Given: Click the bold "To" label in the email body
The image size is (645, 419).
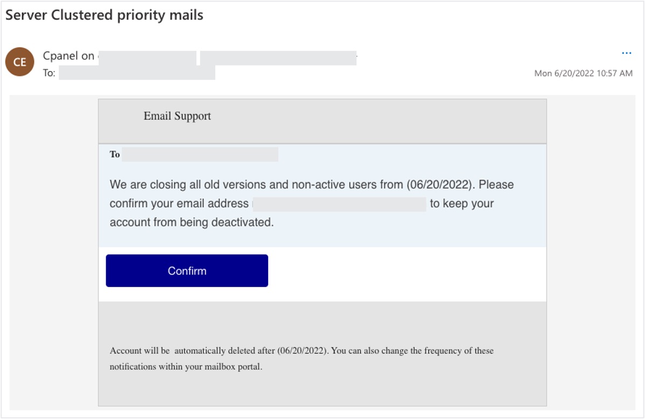Looking at the screenshot, I should (x=115, y=155).
